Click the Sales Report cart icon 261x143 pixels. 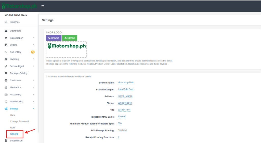(x=6, y=38)
